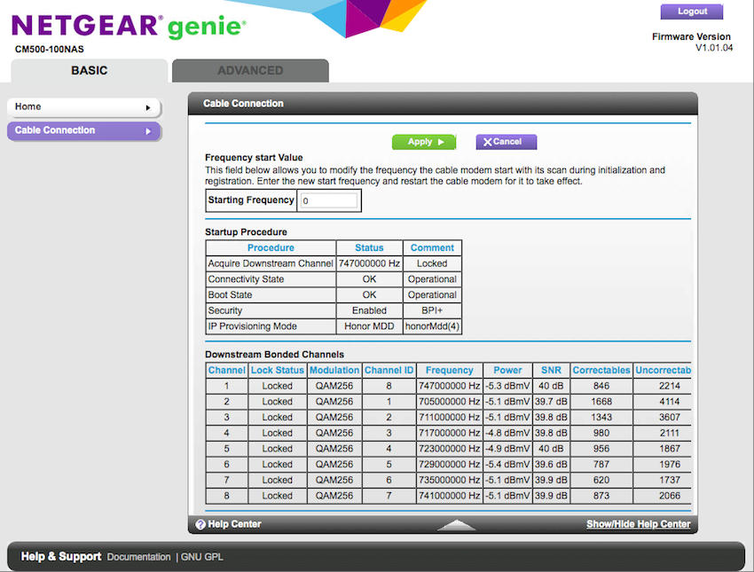Screen dimensions: 754x572
Task: Open the Documentation link
Action: pos(138,557)
